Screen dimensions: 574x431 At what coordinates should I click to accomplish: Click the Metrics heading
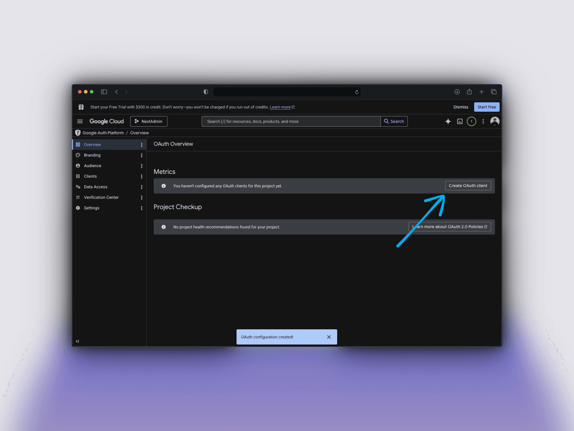coord(164,172)
